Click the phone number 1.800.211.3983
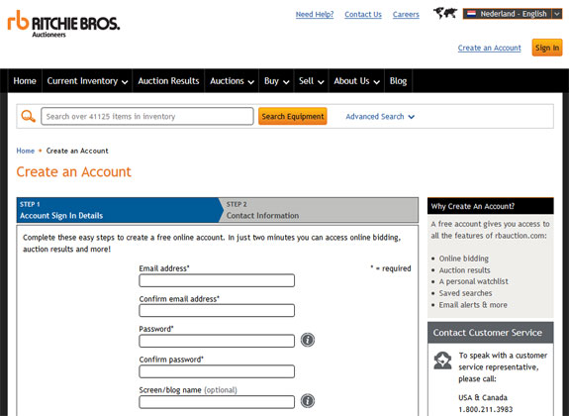The image size is (569, 416). click(x=486, y=409)
